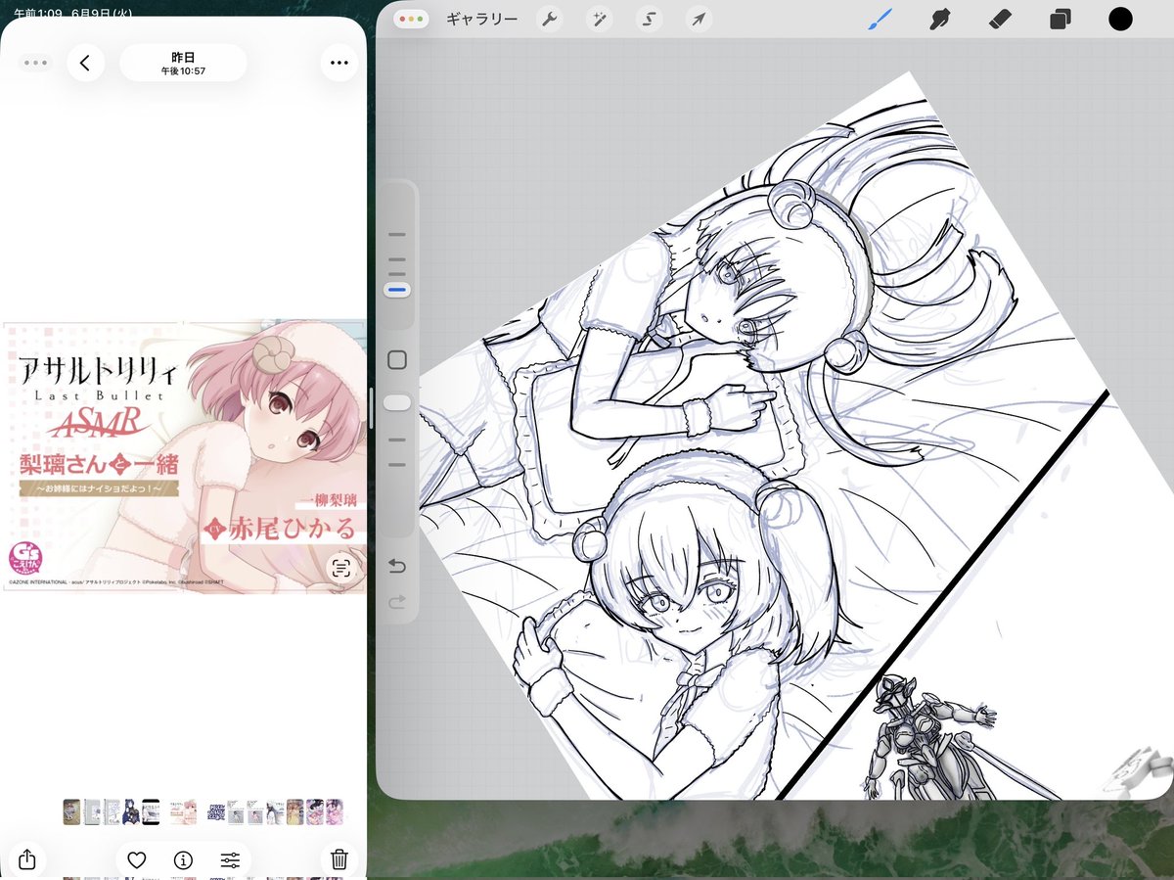
Task: Tap the 昨日 午後10:57 date header
Action: (183, 64)
